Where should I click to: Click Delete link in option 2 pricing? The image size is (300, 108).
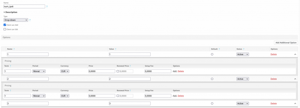pos(181,96)
